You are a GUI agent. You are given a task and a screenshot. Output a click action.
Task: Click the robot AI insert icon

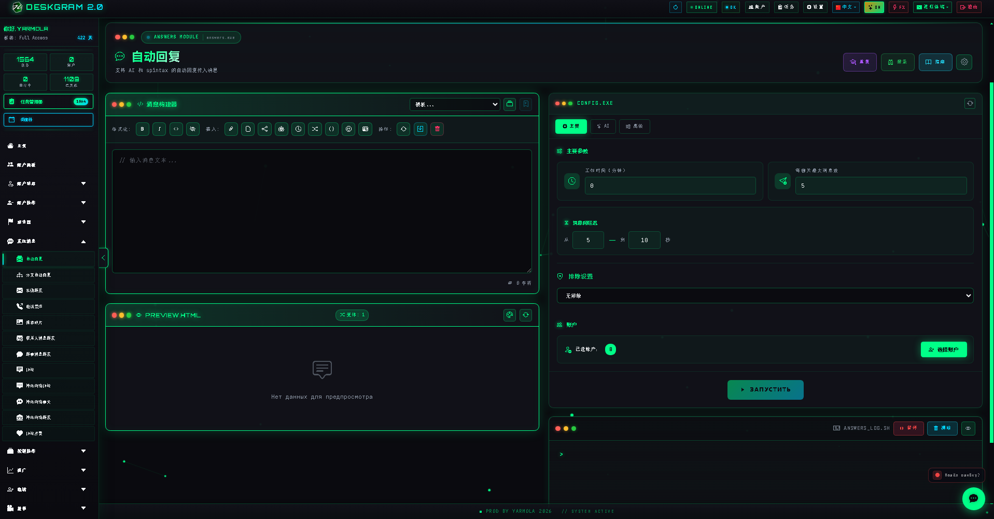(282, 129)
